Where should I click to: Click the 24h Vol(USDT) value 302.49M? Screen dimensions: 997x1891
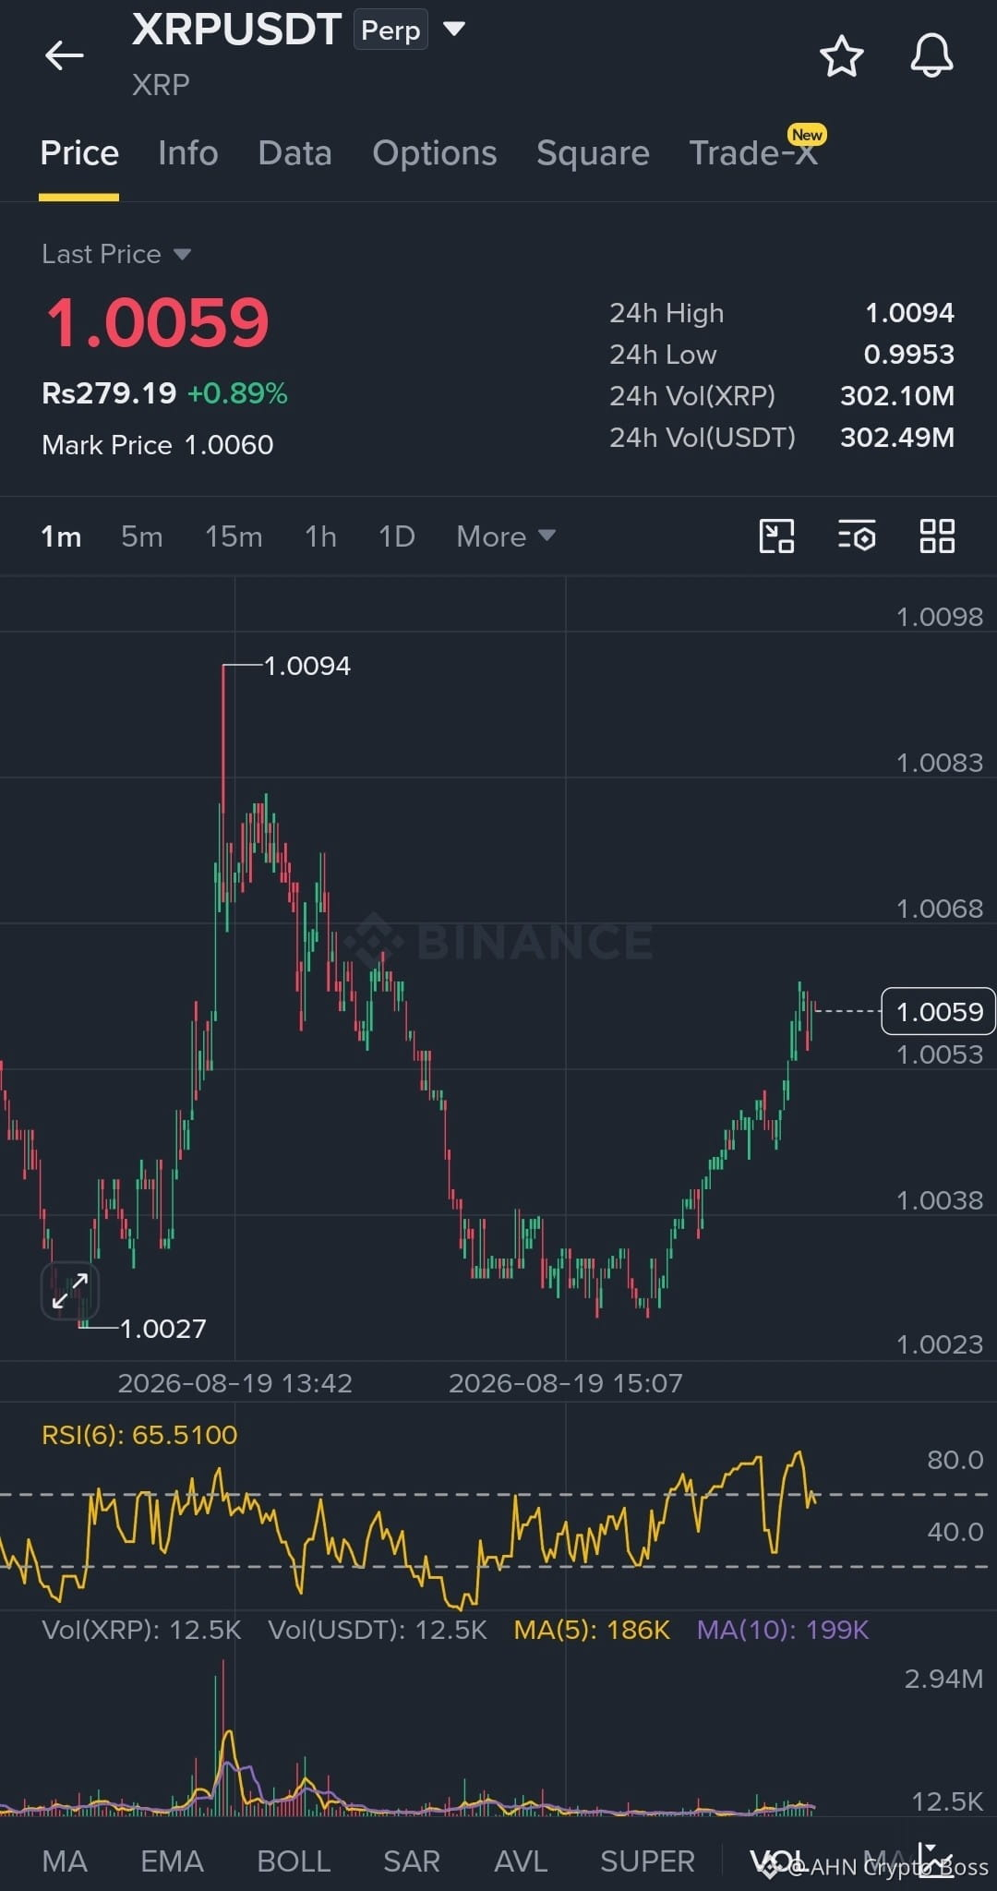896,437
